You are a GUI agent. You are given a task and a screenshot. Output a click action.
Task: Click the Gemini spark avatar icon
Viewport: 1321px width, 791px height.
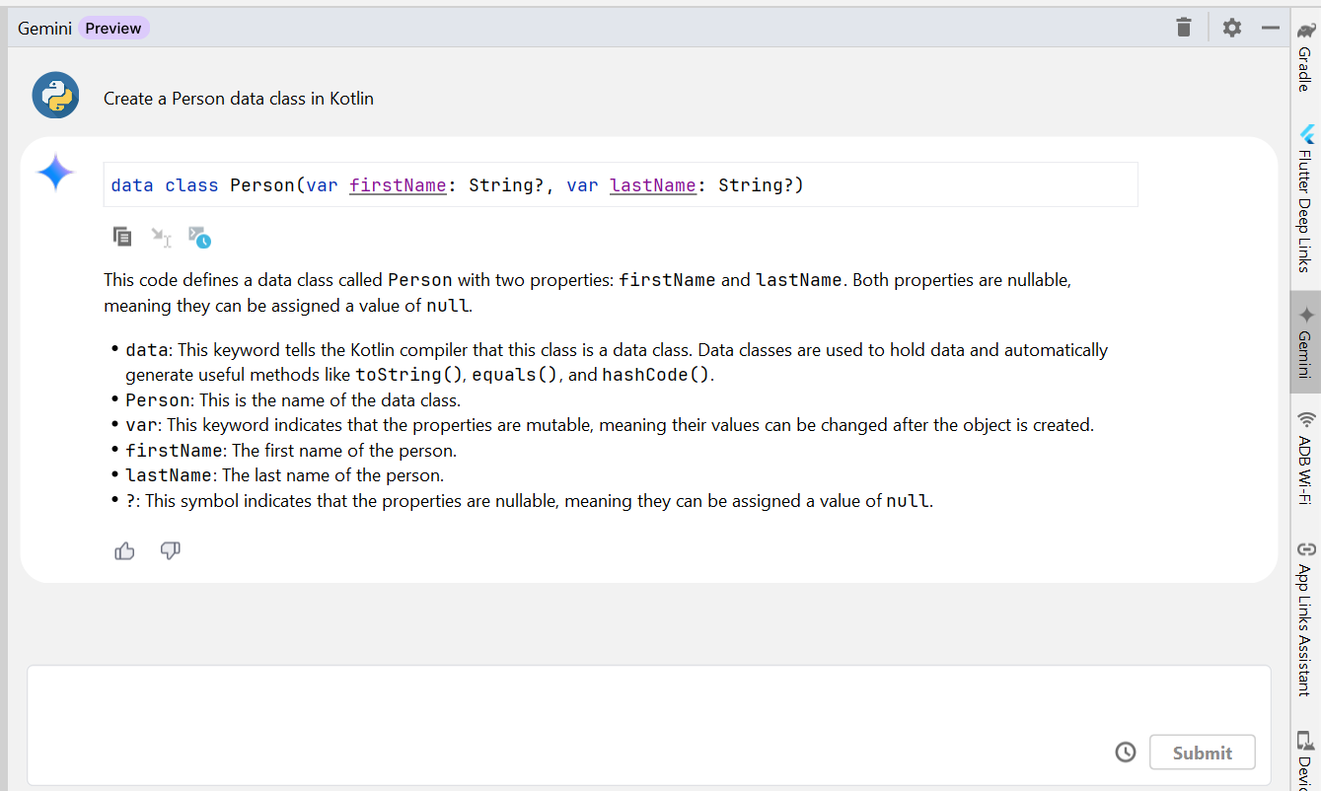point(55,171)
